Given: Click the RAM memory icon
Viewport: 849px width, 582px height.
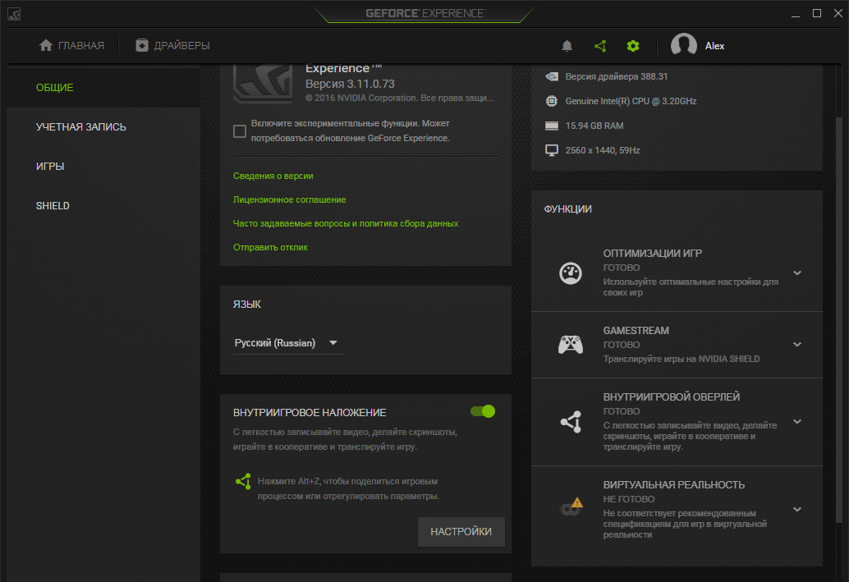Looking at the screenshot, I should (x=552, y=126).
